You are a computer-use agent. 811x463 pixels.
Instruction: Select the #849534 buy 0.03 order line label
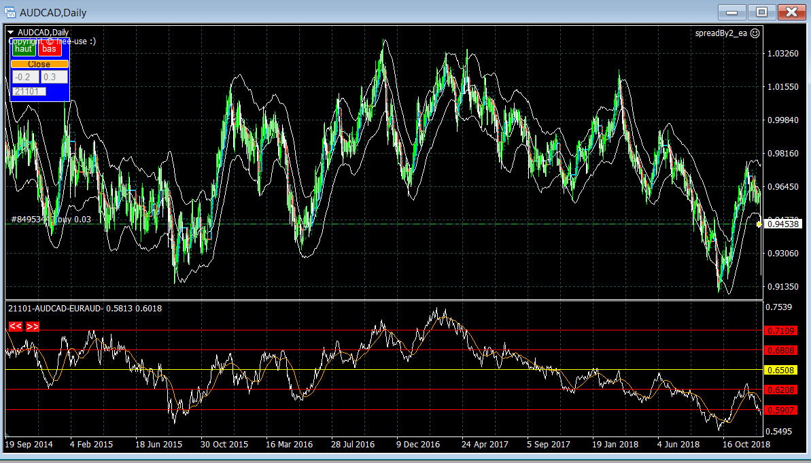click(51, 220)
